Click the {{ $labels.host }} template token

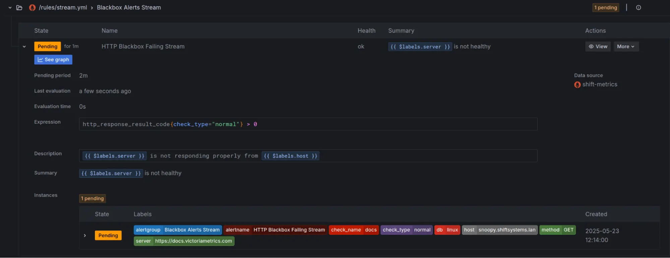tap(290, 156)
